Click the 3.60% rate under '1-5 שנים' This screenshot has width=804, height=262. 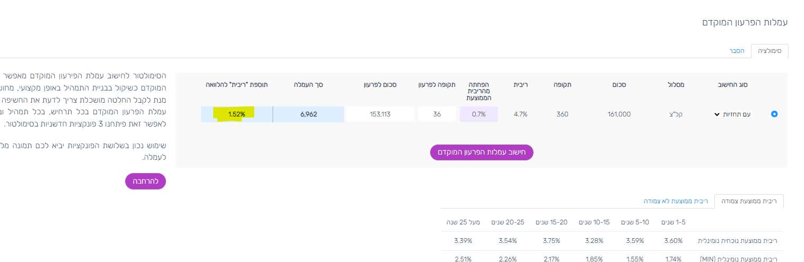[674, 240]
